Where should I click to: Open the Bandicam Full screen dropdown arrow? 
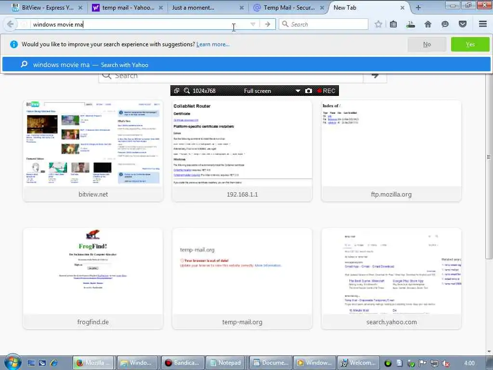click(298, 91)
